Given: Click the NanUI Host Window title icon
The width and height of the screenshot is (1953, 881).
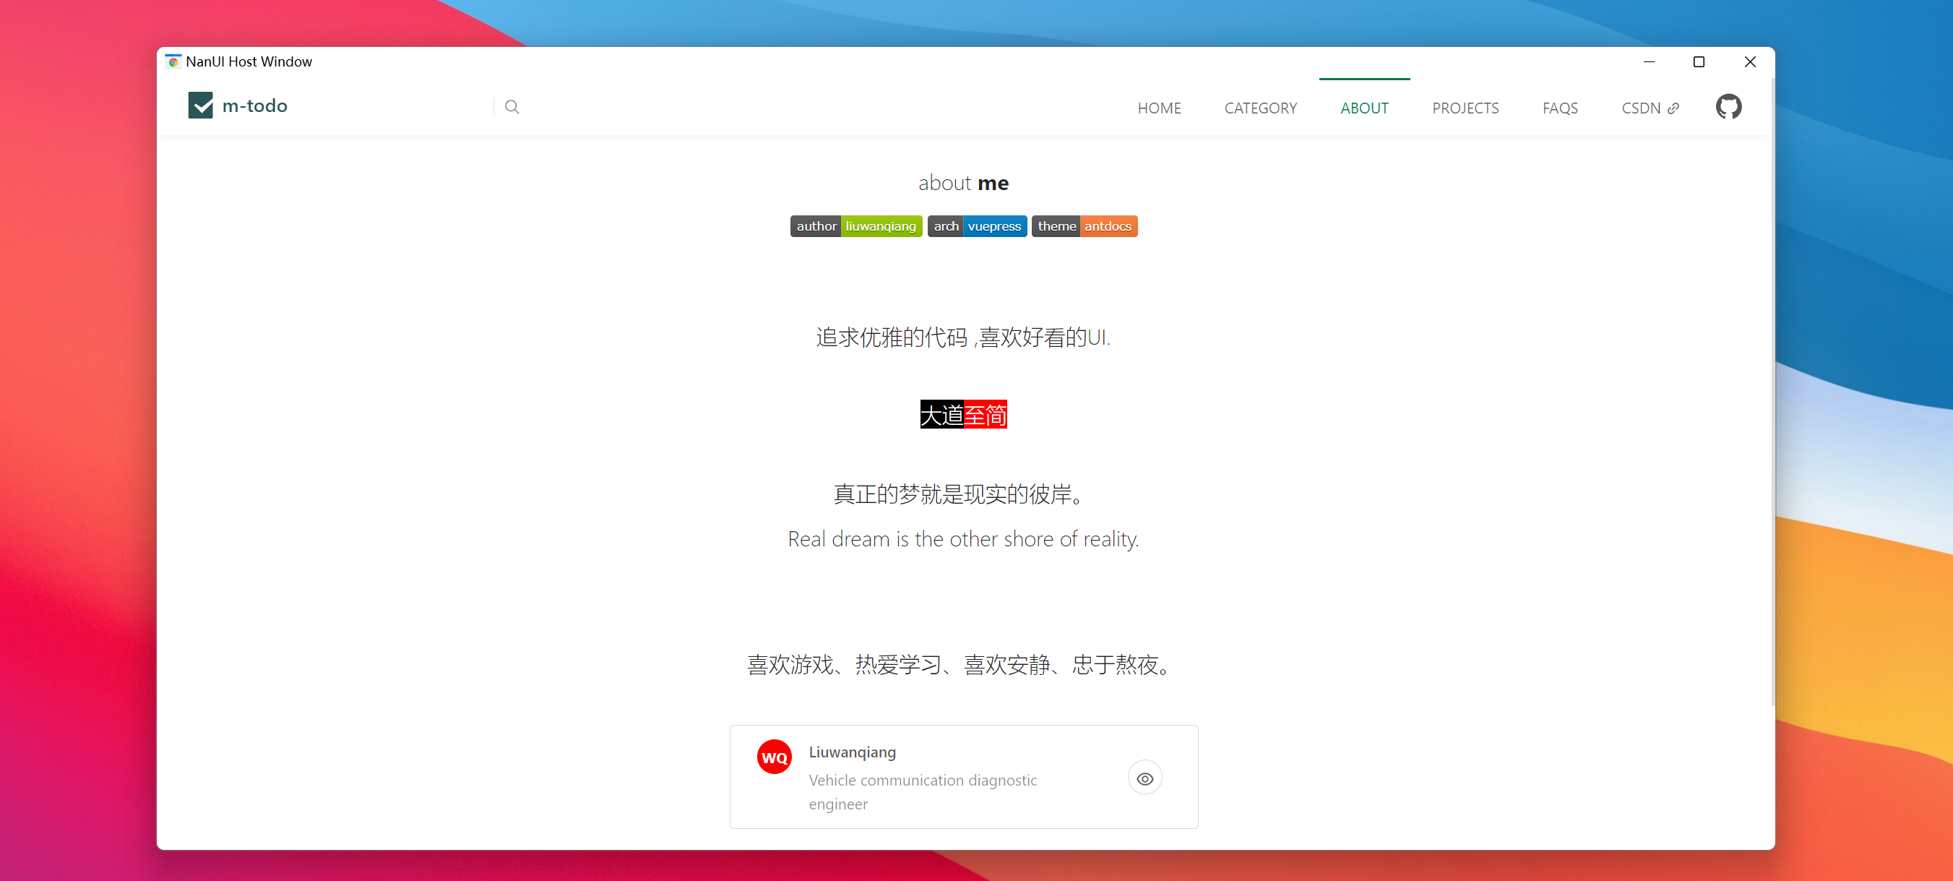Looking at the screenshot, I should 173,61.
